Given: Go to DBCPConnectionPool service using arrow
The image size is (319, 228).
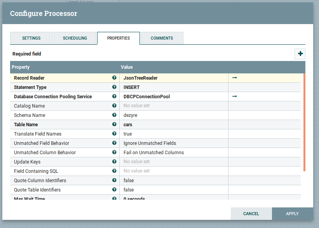Looking at the screenshot, I should click(x=235, y=97).
